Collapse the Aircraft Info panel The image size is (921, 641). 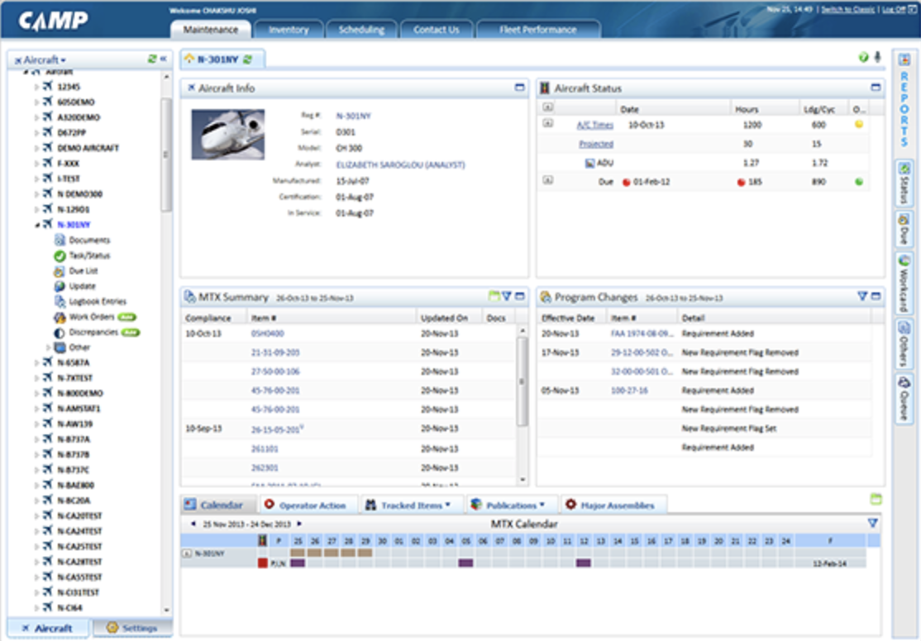(519, 88)
